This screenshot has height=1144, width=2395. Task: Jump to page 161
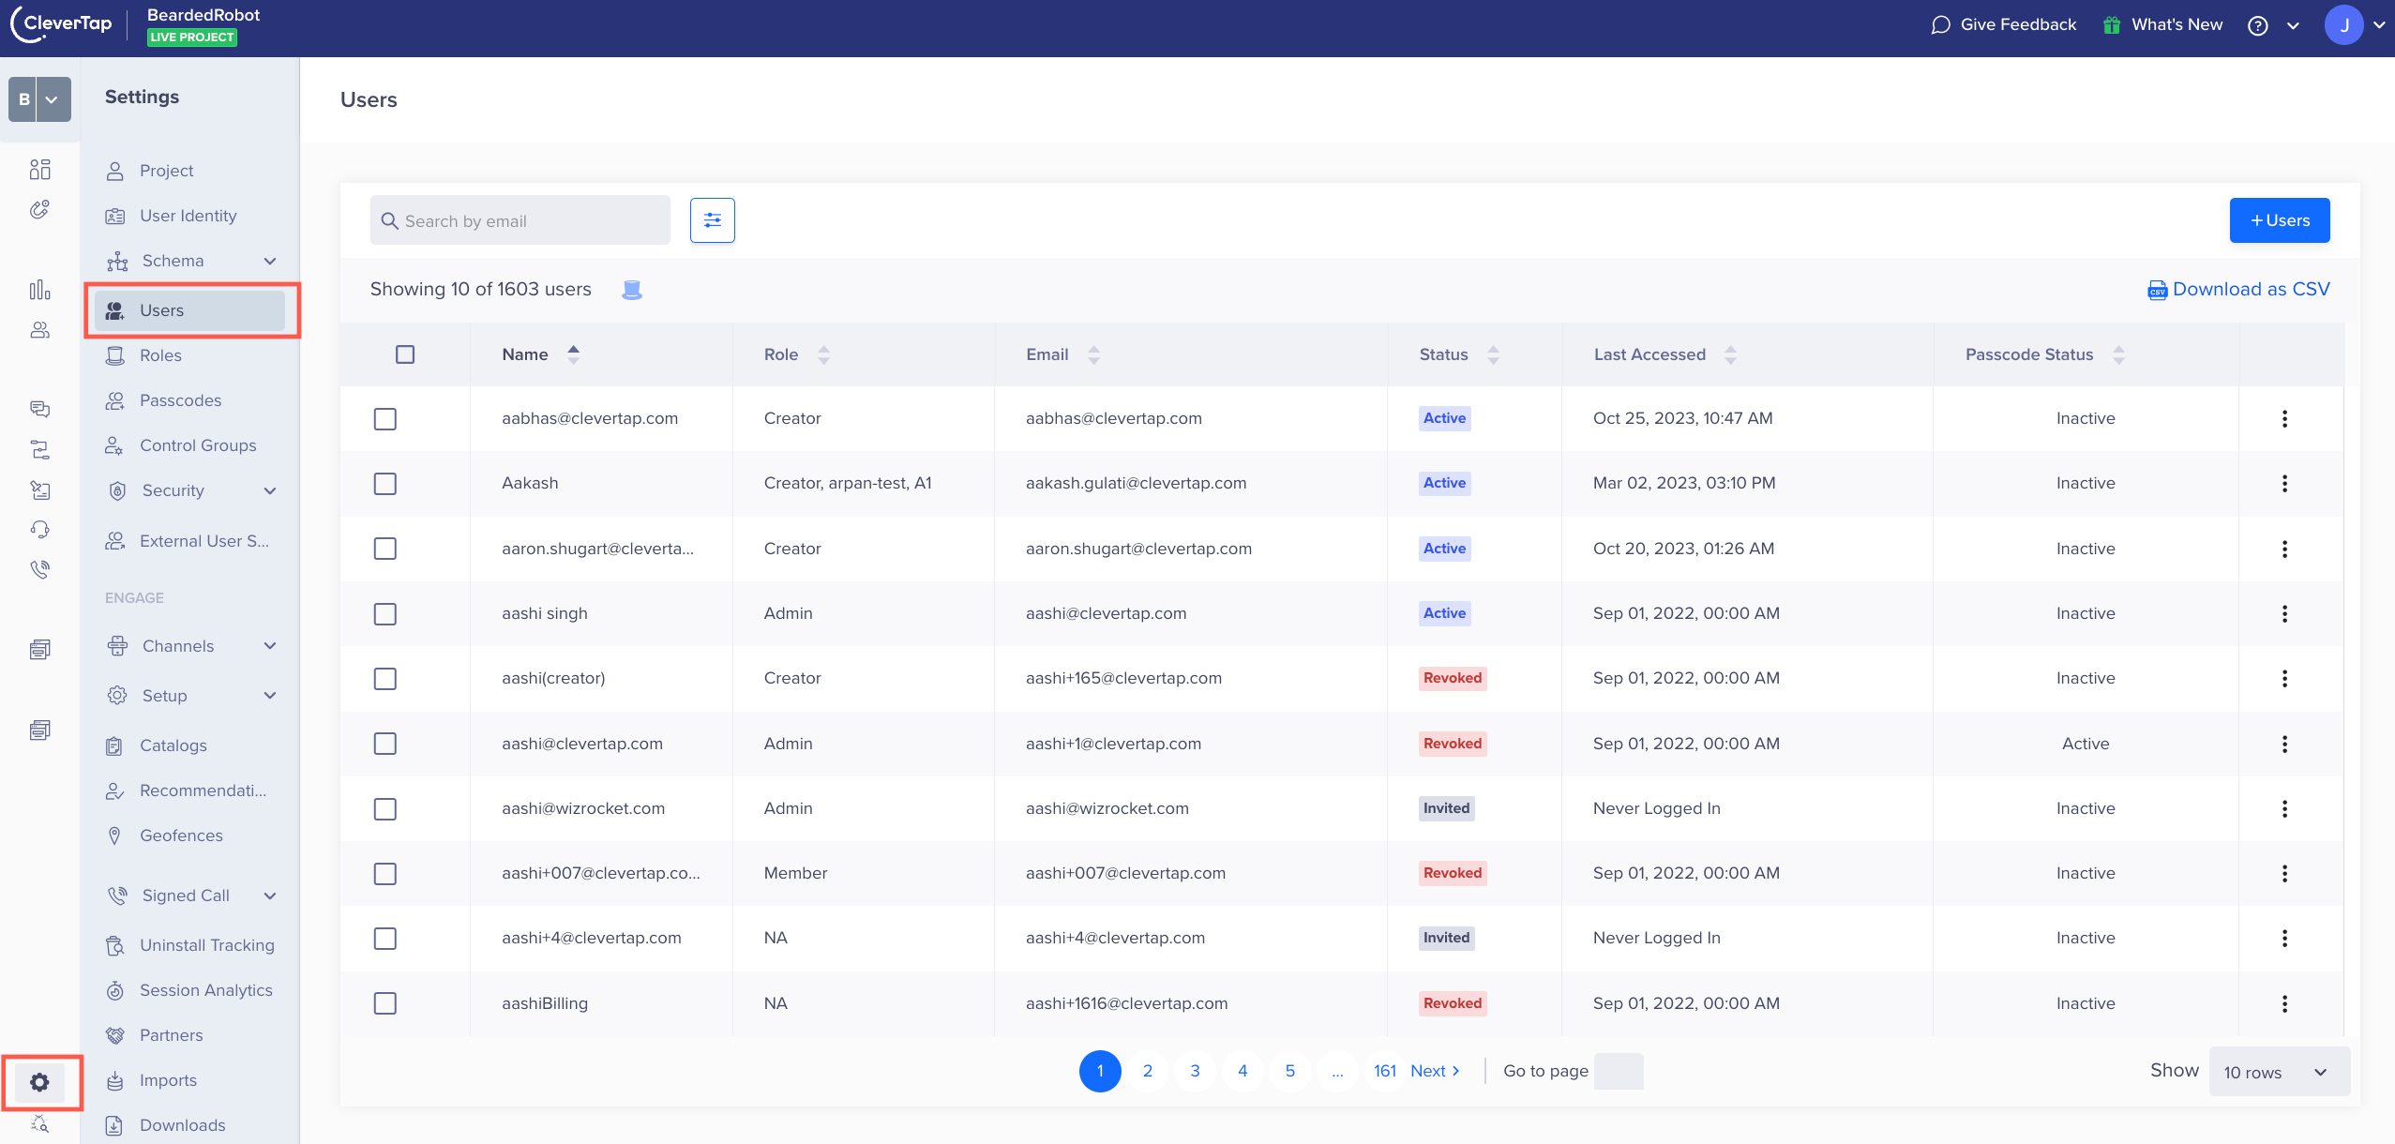(x=1385, y=1071)
